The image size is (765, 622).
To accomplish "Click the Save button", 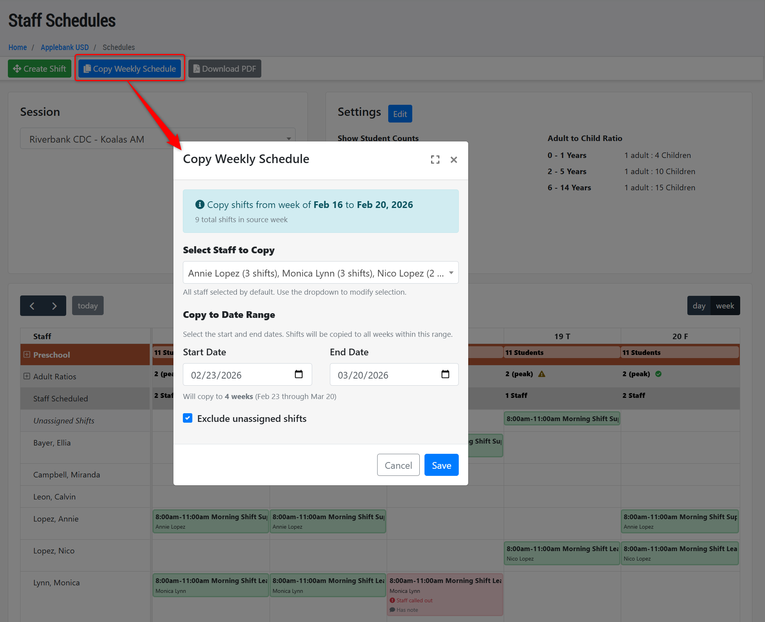I will [x=441, y=465].
